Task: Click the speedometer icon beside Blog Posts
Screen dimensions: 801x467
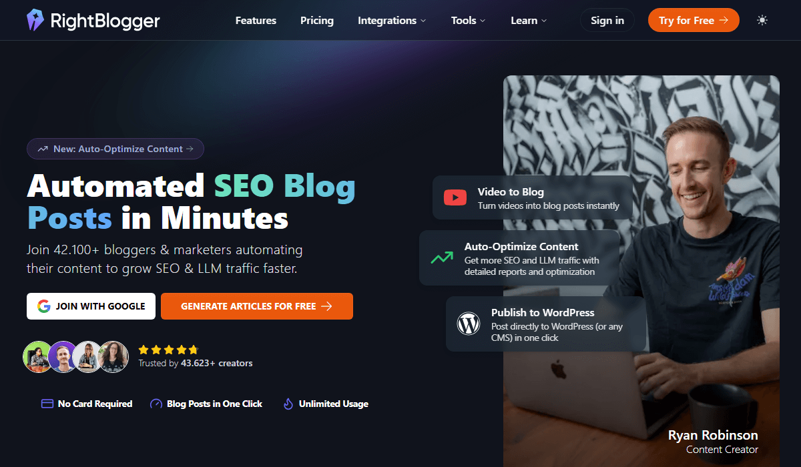Action: pos(156,404)
